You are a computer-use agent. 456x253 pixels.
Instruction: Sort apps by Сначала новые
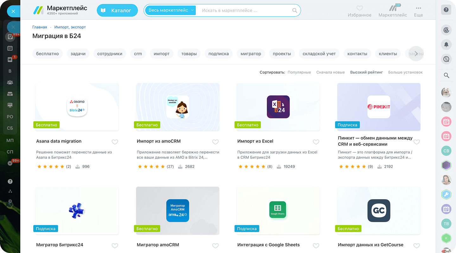(x=330, y=72)
